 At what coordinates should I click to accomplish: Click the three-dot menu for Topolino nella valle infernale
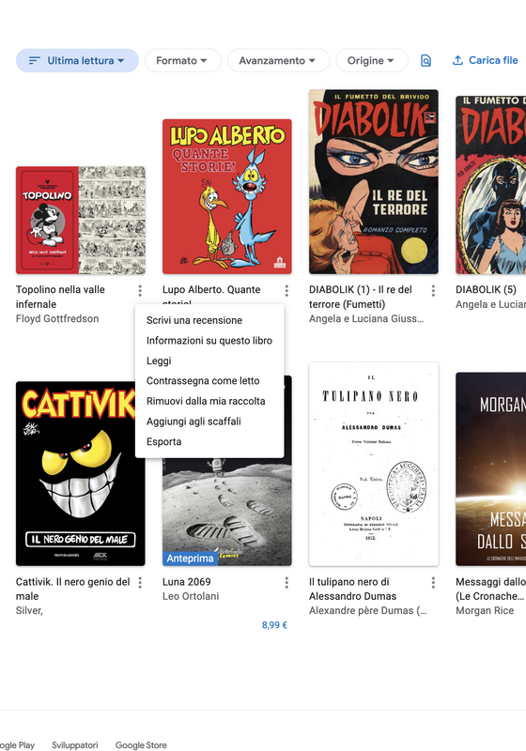(x=140, y=290)
